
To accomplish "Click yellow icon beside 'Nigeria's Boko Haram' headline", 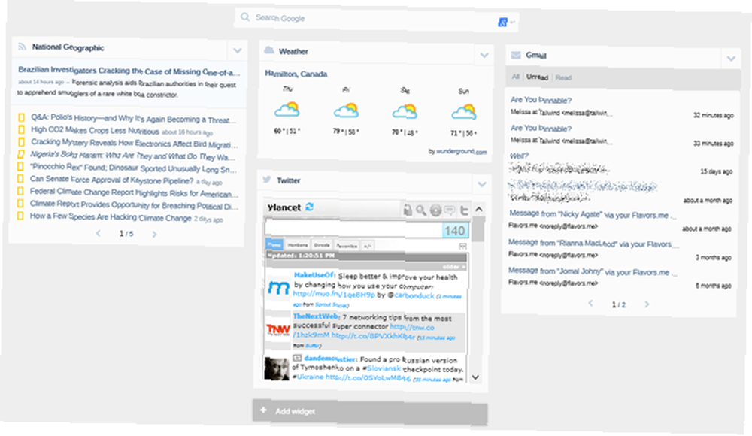I will (x=20, y=154).
